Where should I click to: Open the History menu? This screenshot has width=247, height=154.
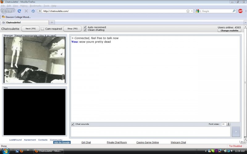24,6
